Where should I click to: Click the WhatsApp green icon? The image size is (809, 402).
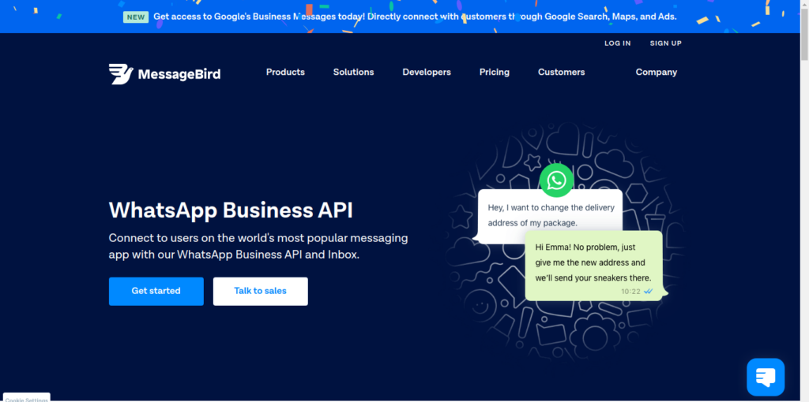pyautogui.click(x=556, y=181)
